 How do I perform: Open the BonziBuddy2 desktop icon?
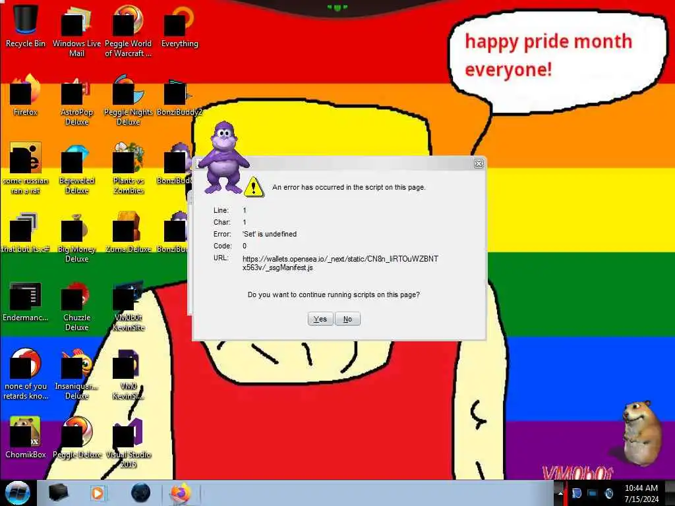(179, 97)
